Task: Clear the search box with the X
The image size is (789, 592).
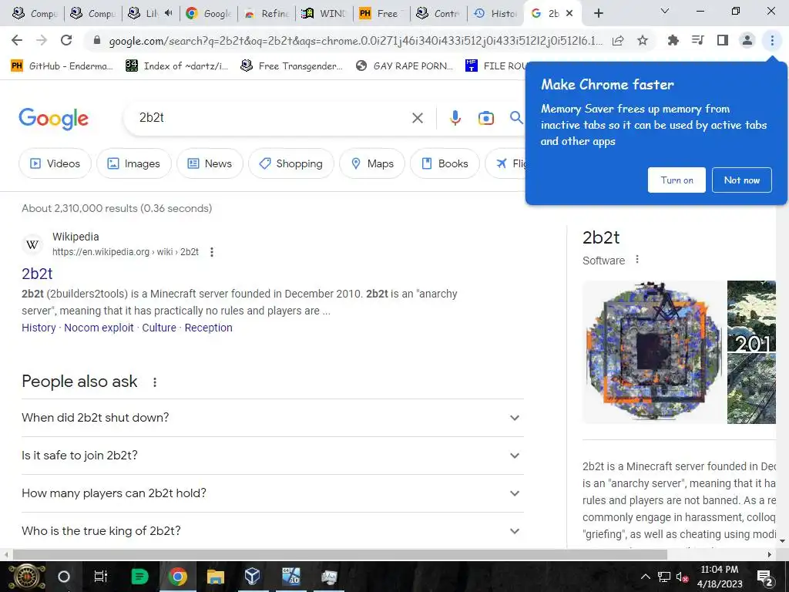Action: [417, 118]
